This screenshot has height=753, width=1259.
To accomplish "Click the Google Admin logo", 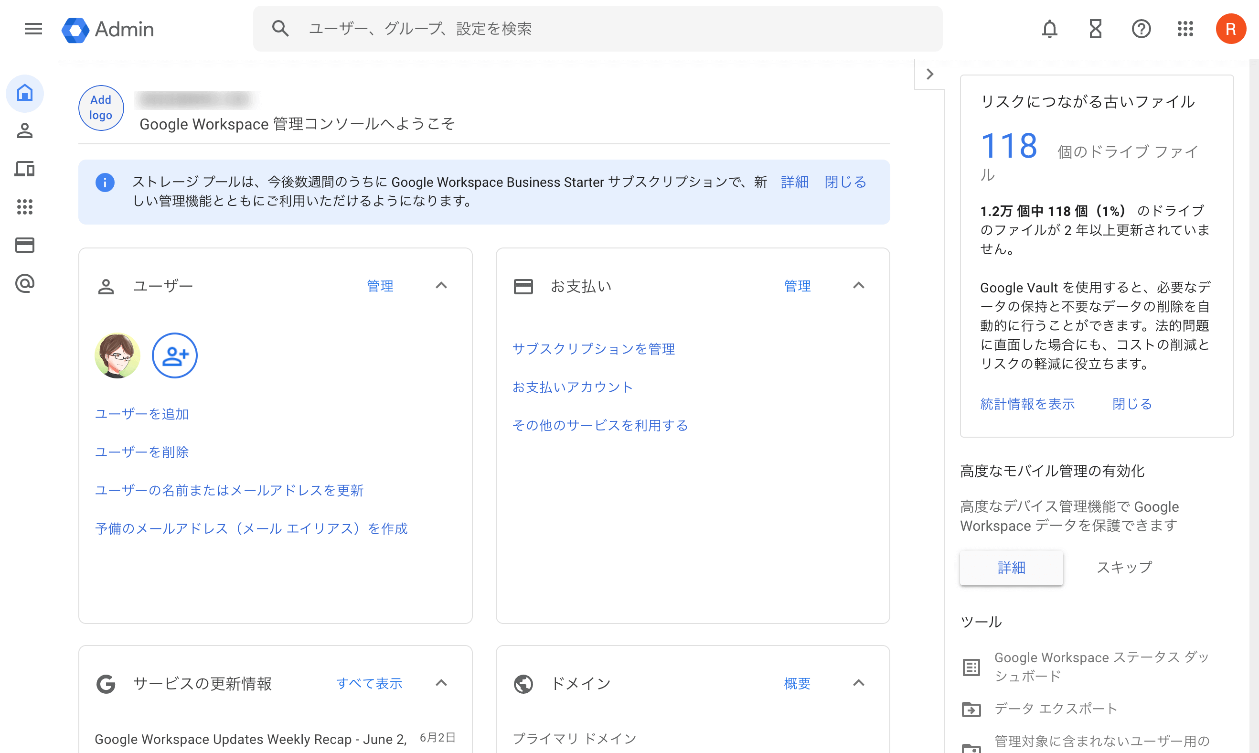I will coord(107,30).
